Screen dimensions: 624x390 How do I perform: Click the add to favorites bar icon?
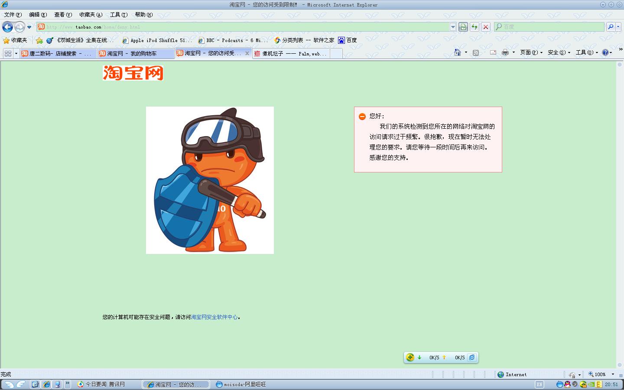tap(39, 40)
